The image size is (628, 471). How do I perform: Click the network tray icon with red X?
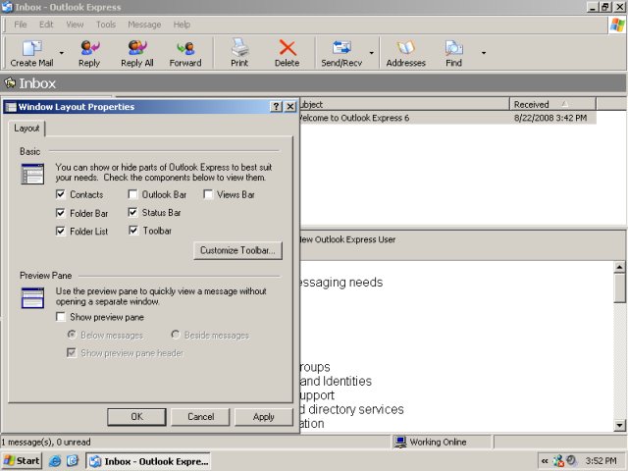[x=558, y=461]
